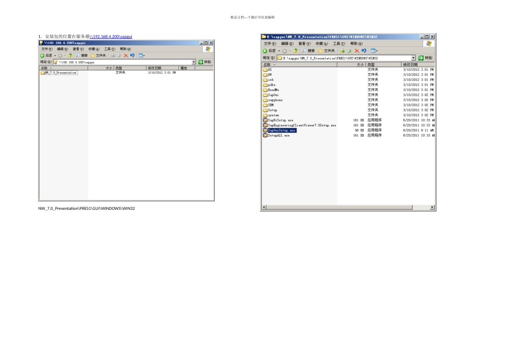505x357 pixels.
Task: Select the sapphone folder
Action: coord(273,100)
